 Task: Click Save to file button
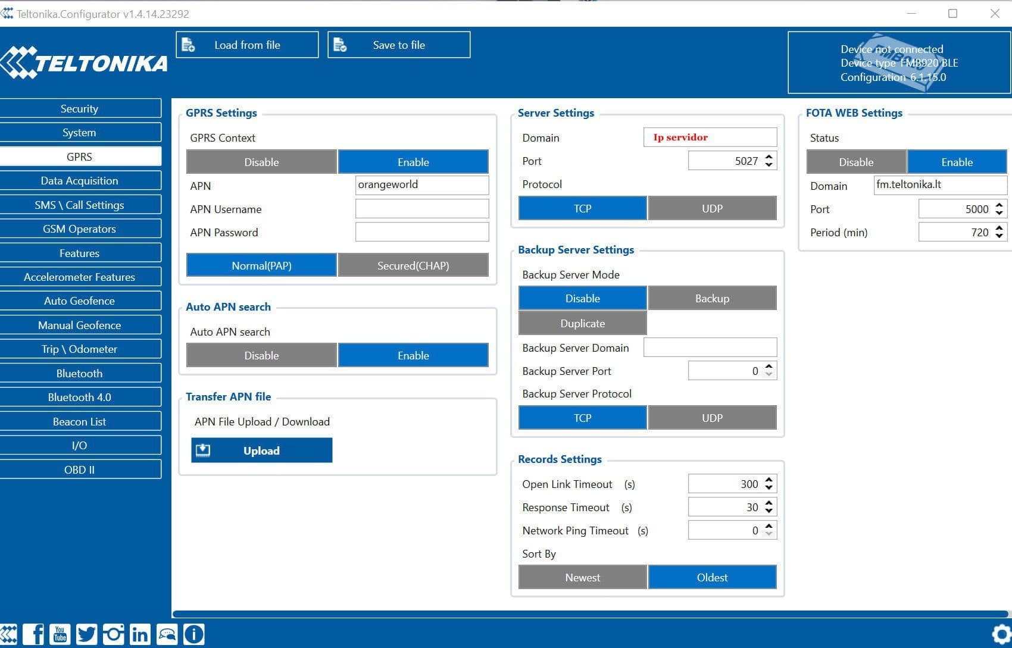point(399,45)
